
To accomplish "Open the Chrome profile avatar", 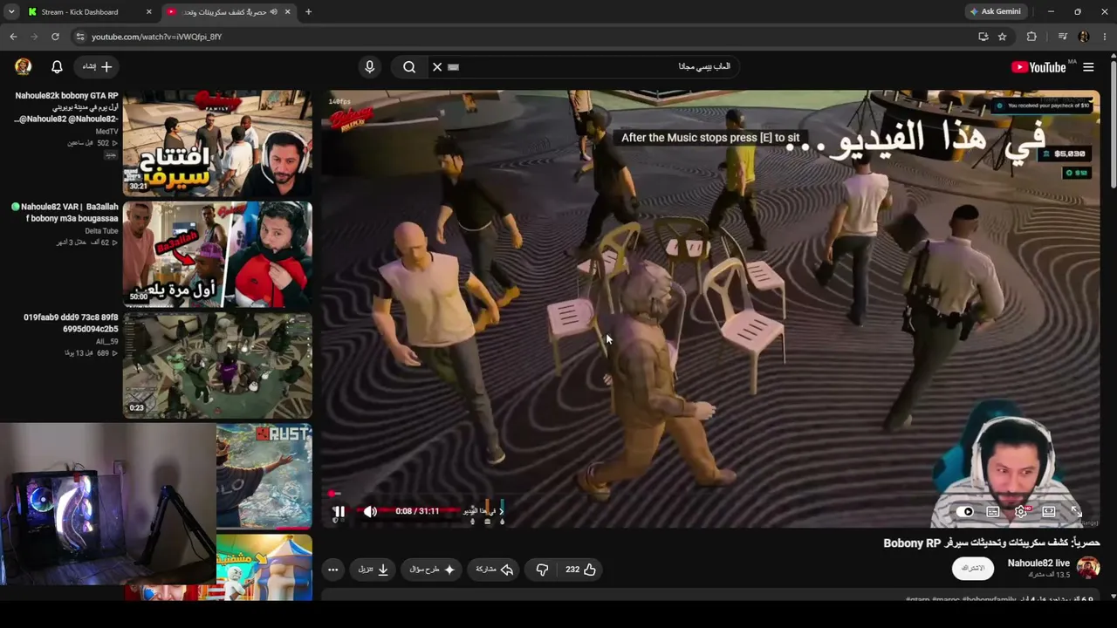I will point(1084,37).
